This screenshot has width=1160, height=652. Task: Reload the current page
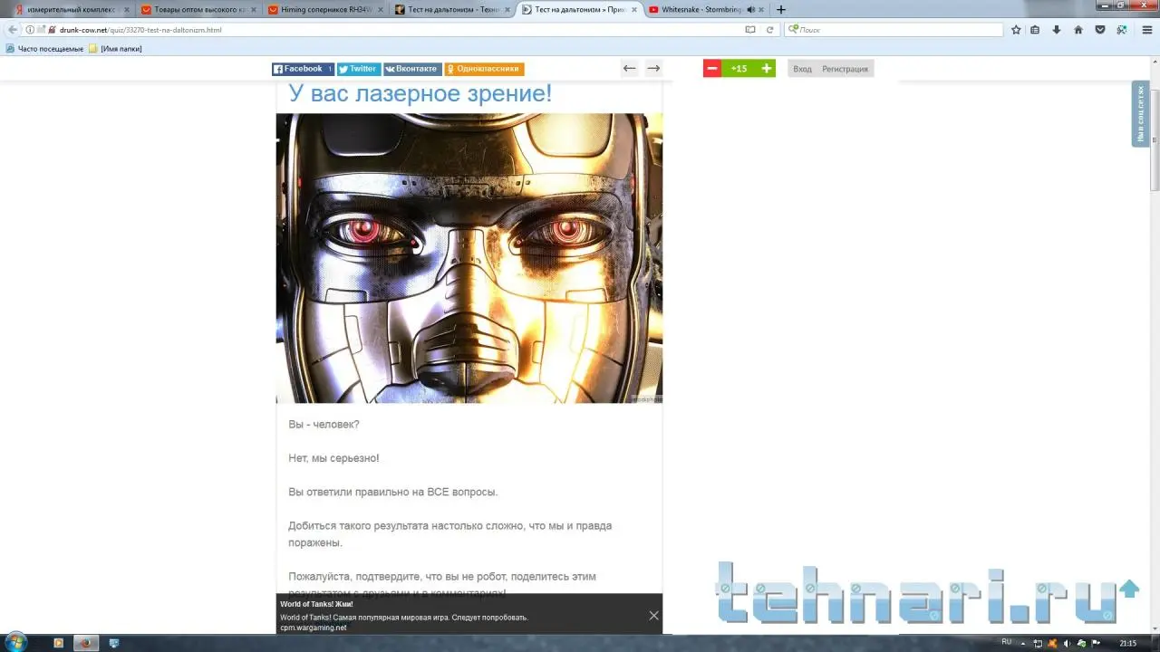coord(770,30)
